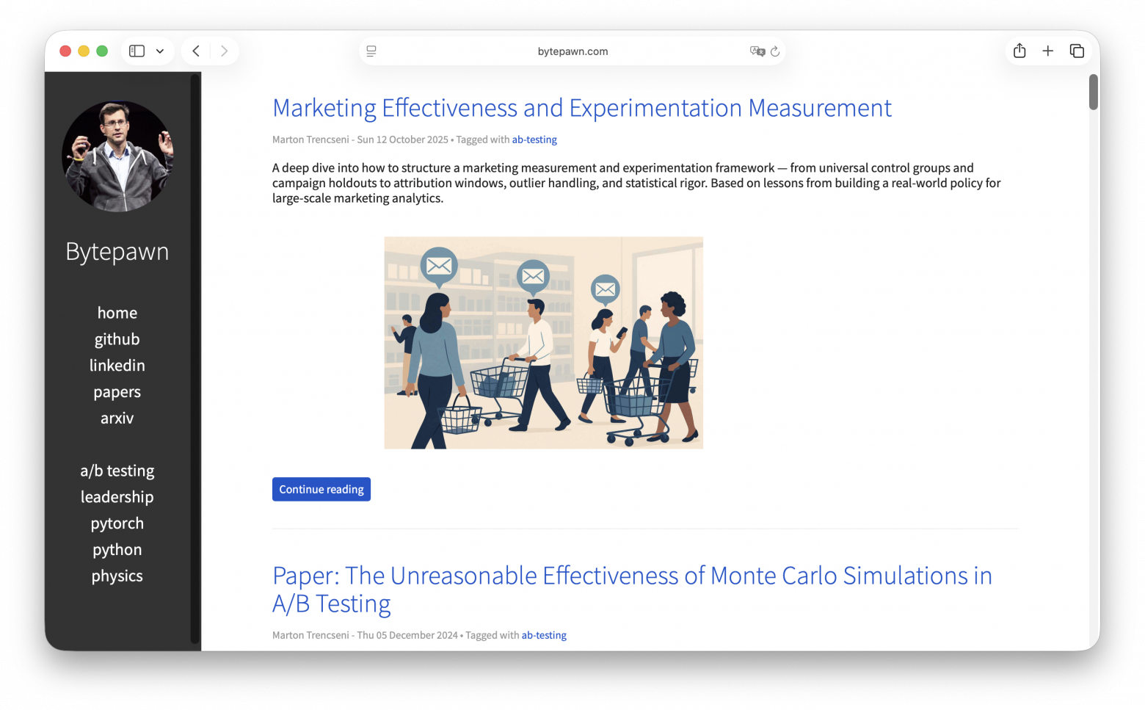
Task: Expand the sidebar options dropdown chevron
Action: pyautogui.click(x=160, y=51)
